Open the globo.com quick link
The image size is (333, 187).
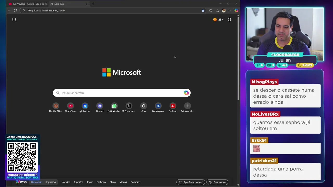(85, 108)
